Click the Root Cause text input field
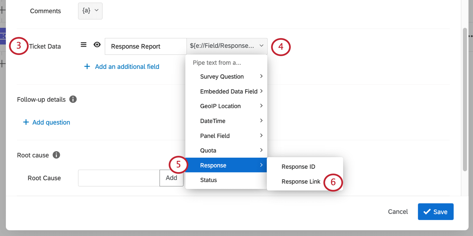 click(119, 178)
